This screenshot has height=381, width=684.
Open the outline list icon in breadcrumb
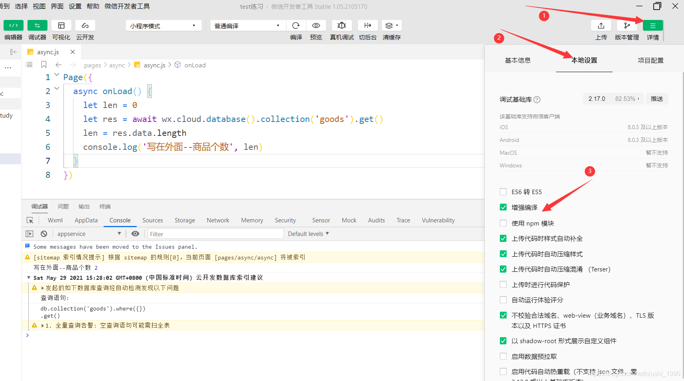29,65
